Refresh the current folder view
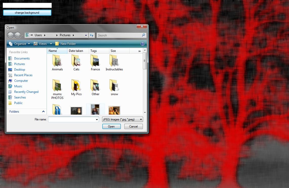The height and width of the screenshot is (188, 289). click(91, 35)
